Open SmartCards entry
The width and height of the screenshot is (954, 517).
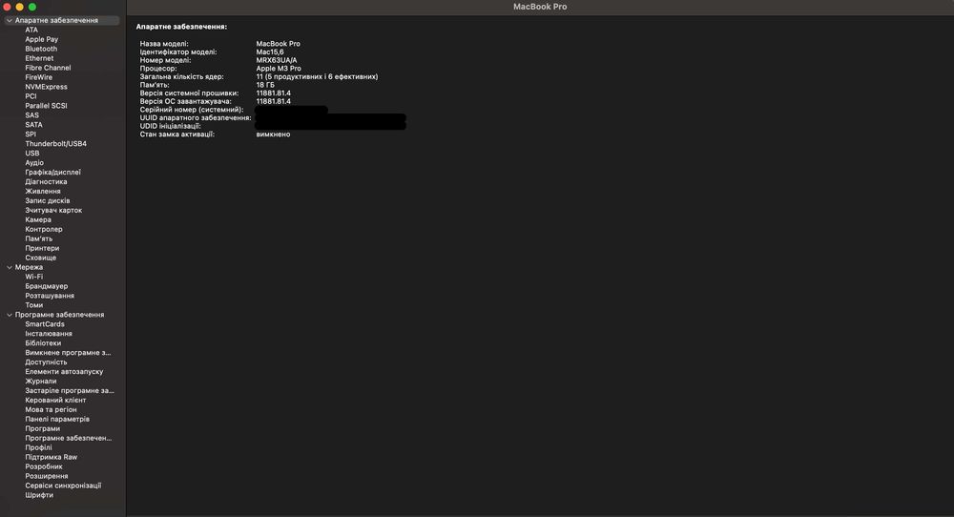point(45,324)
